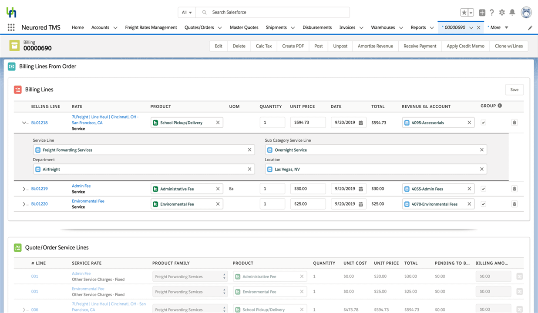This screenshot has height=313, width=538.
Task: Edit the quantity field for BL-01218
Action: pos(272,123)
